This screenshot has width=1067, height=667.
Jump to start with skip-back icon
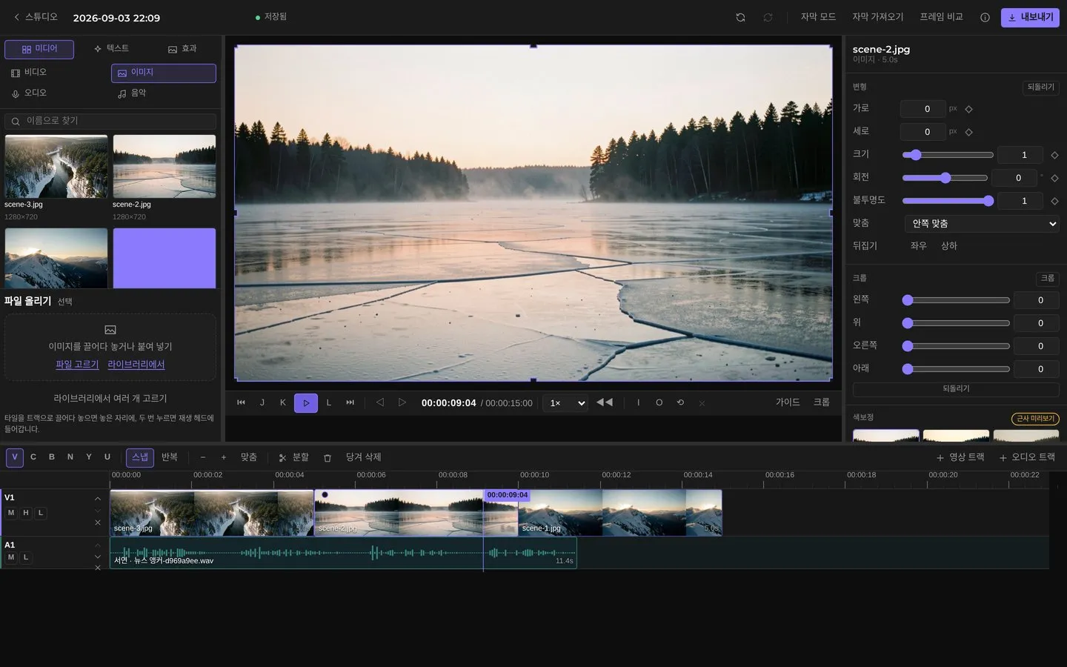(241, 402)
